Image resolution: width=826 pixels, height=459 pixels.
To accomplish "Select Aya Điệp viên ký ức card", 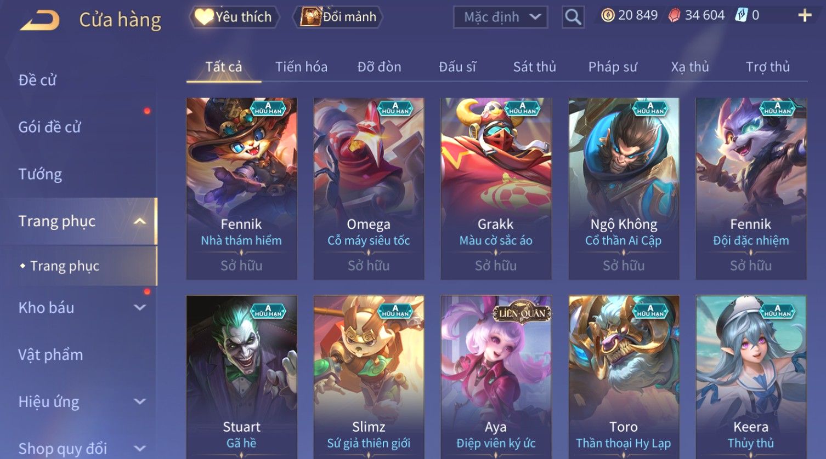I will [496, 377].
